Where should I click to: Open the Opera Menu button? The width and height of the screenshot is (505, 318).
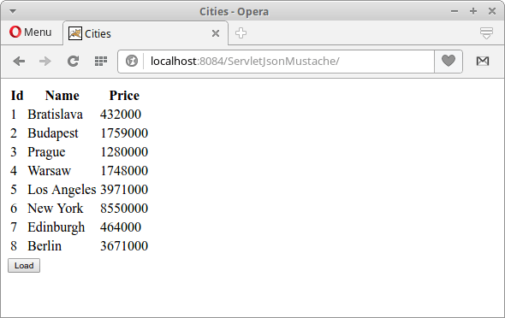(x=30, y=32)
